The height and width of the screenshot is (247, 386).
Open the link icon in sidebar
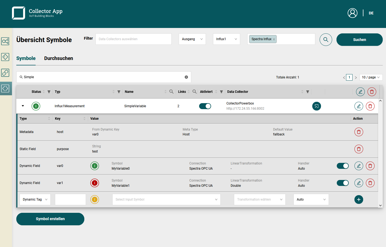coord(5,73)
